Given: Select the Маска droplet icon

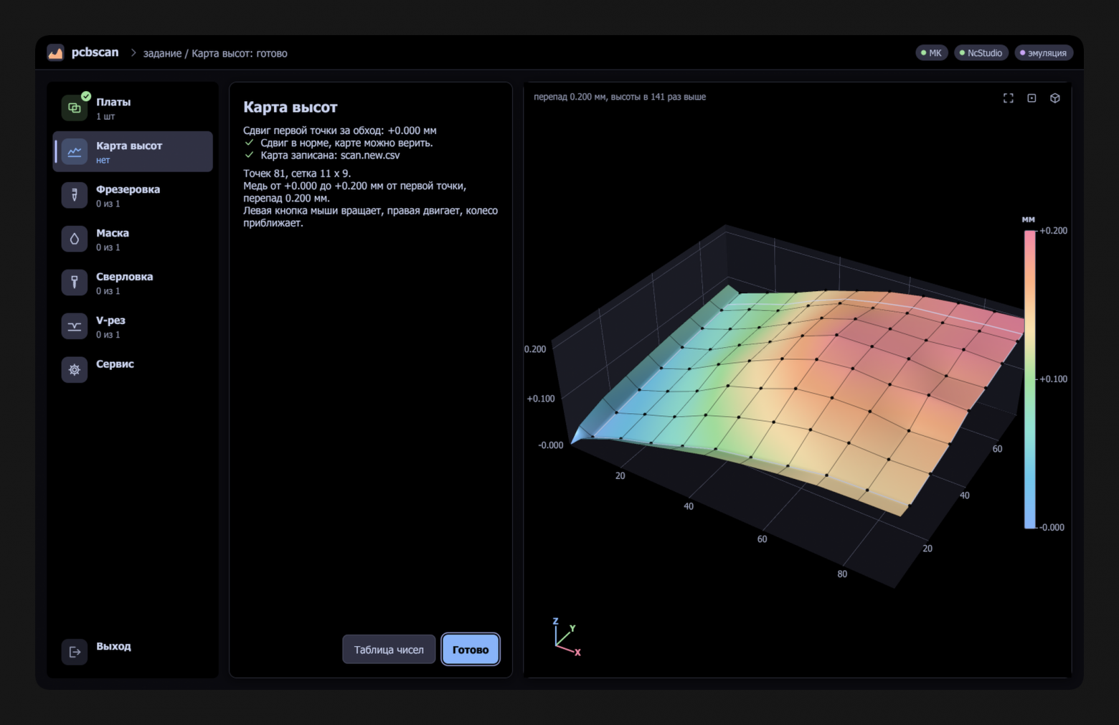Looking at the screenshot, I should [x=75, y=239].
